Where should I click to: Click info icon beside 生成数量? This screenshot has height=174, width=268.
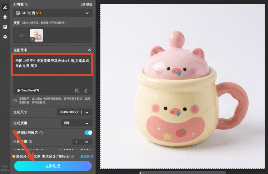tap(30, 142)
